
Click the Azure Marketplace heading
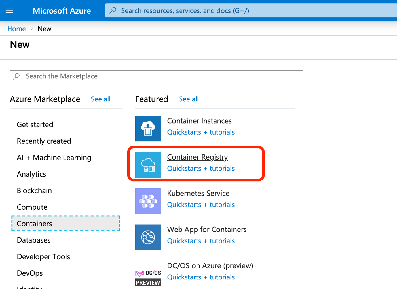(45, 99)
